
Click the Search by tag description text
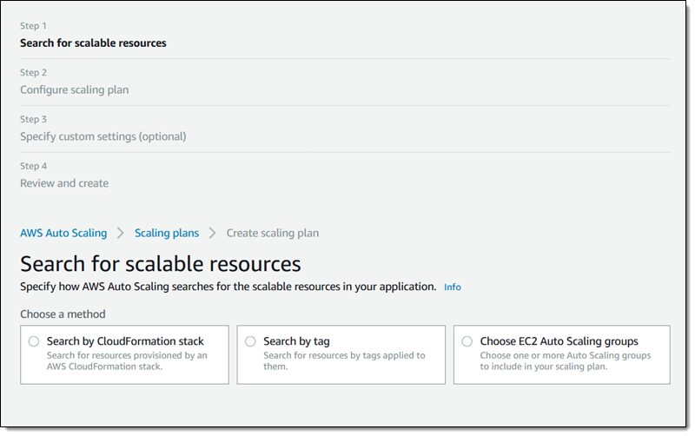coord(344,360)
